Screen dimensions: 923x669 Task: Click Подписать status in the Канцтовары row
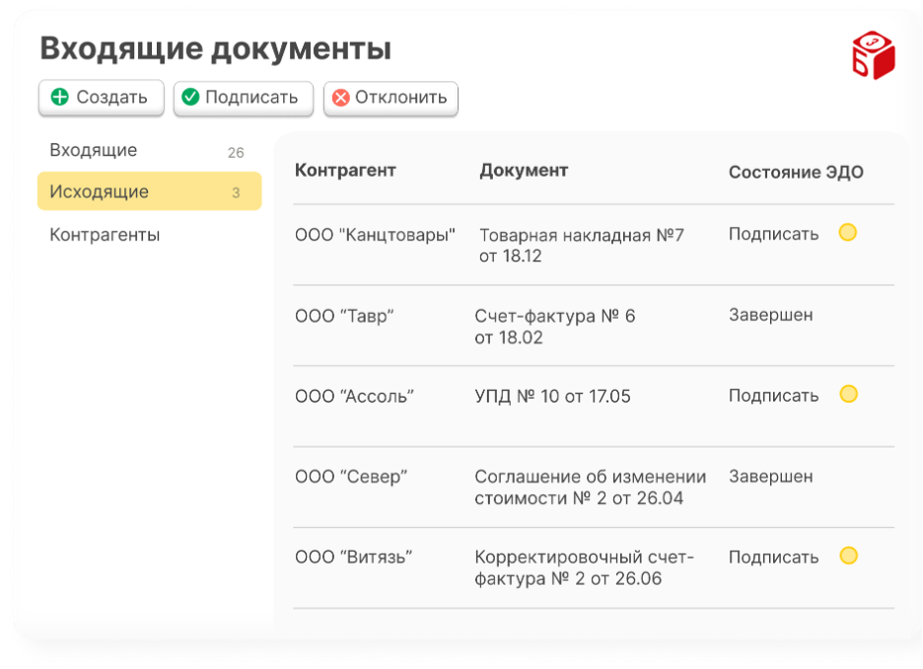pos(773,235)
